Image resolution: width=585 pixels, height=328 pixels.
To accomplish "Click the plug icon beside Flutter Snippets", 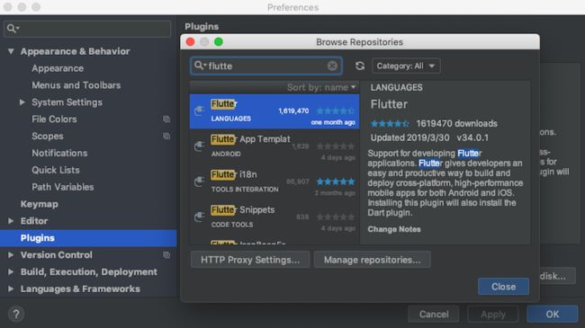I will click(200, 217).
